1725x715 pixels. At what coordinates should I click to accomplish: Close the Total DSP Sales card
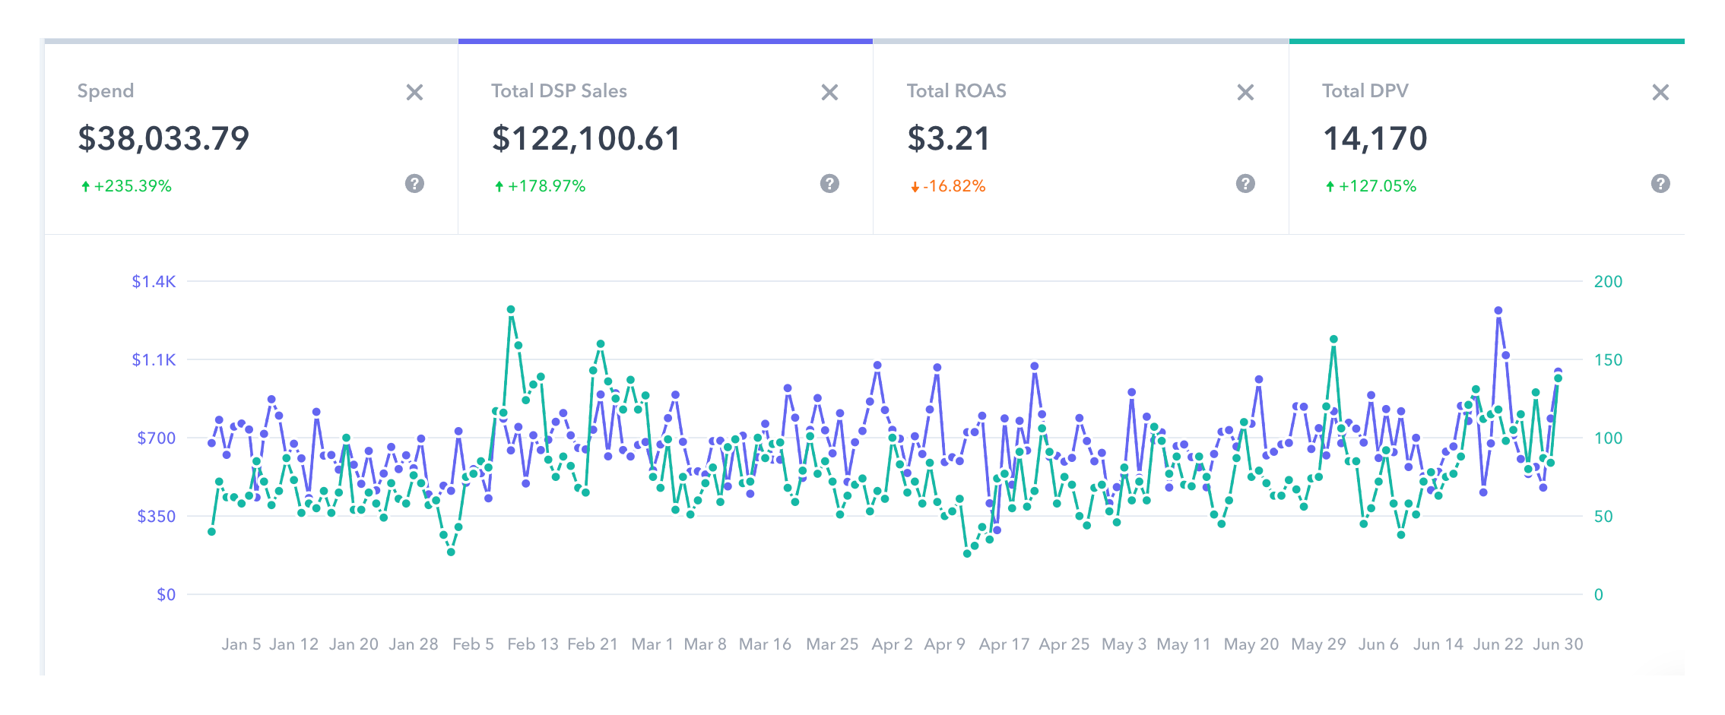tap(829, 93)
